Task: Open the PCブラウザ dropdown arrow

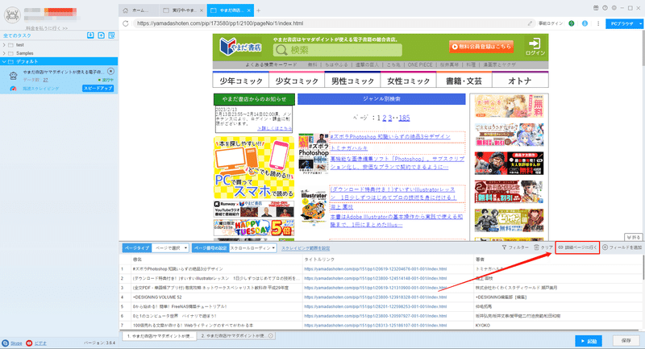Action: pos(640,24)
